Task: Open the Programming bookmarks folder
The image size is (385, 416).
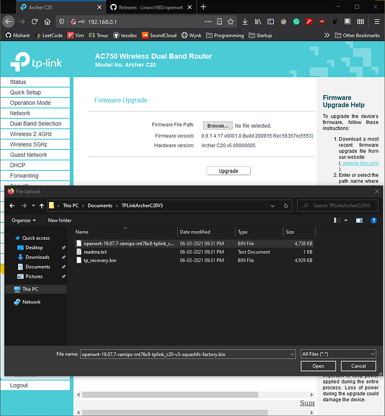Action: pos(225,35)
